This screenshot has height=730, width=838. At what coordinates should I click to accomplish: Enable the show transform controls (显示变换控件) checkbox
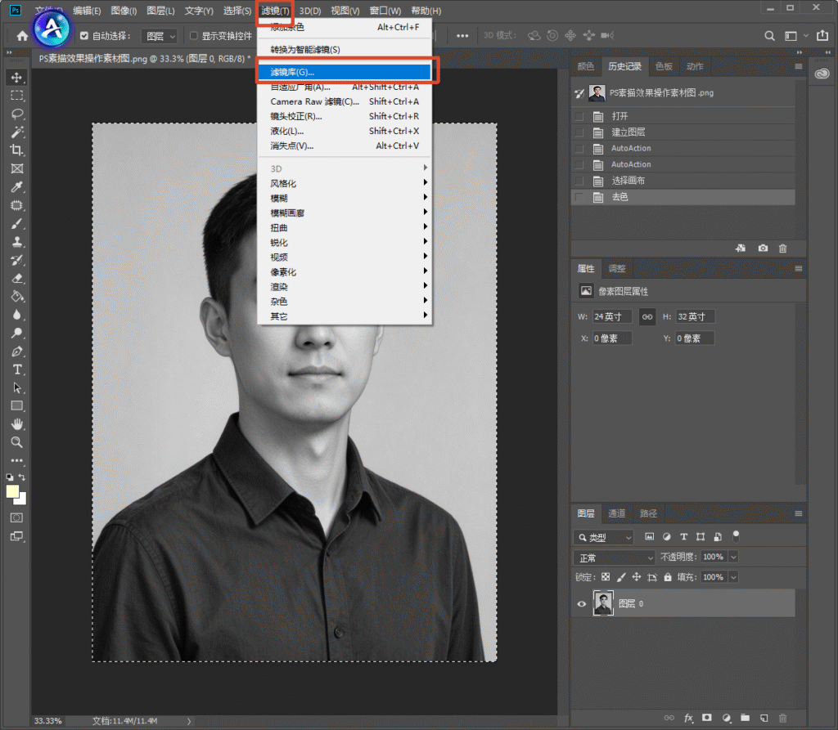[x=193, y=36]
